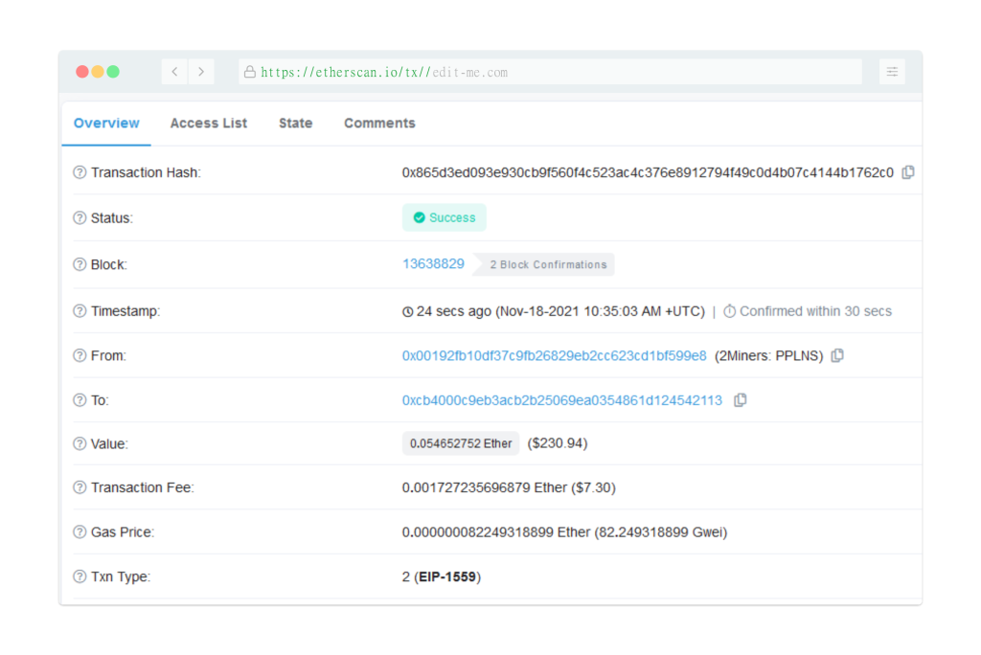Switch to the Access List tab
This screenshot has width=981, height=655.
click(x=208, y=124)
